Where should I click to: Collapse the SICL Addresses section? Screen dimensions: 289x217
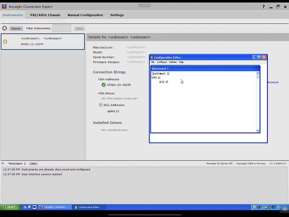click(x=101, y=105)
